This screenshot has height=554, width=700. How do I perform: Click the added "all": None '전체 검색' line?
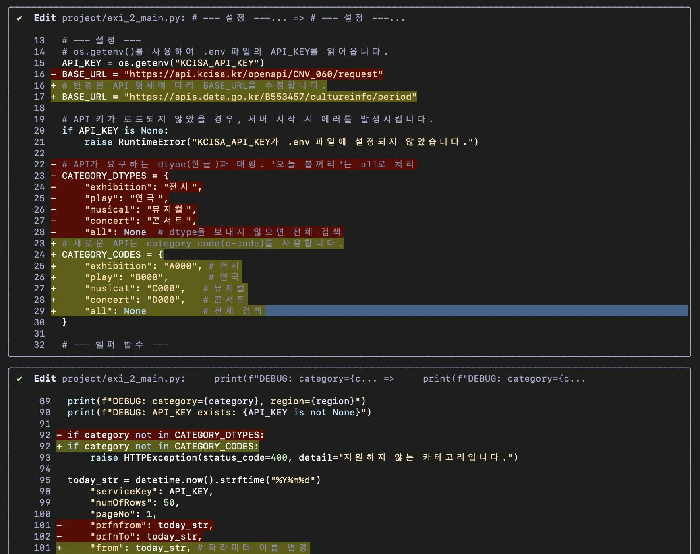coord(158,311)
